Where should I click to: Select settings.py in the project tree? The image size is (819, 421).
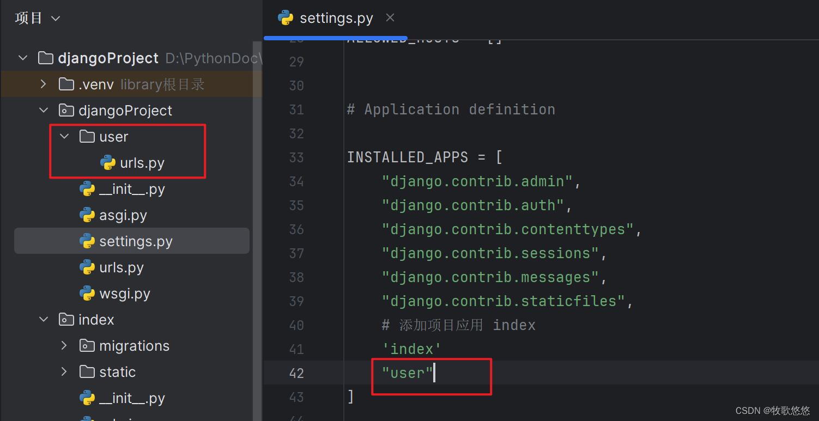[x=132, y=241]
